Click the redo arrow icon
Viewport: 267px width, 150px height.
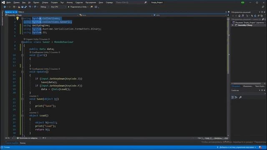[35, 7]
